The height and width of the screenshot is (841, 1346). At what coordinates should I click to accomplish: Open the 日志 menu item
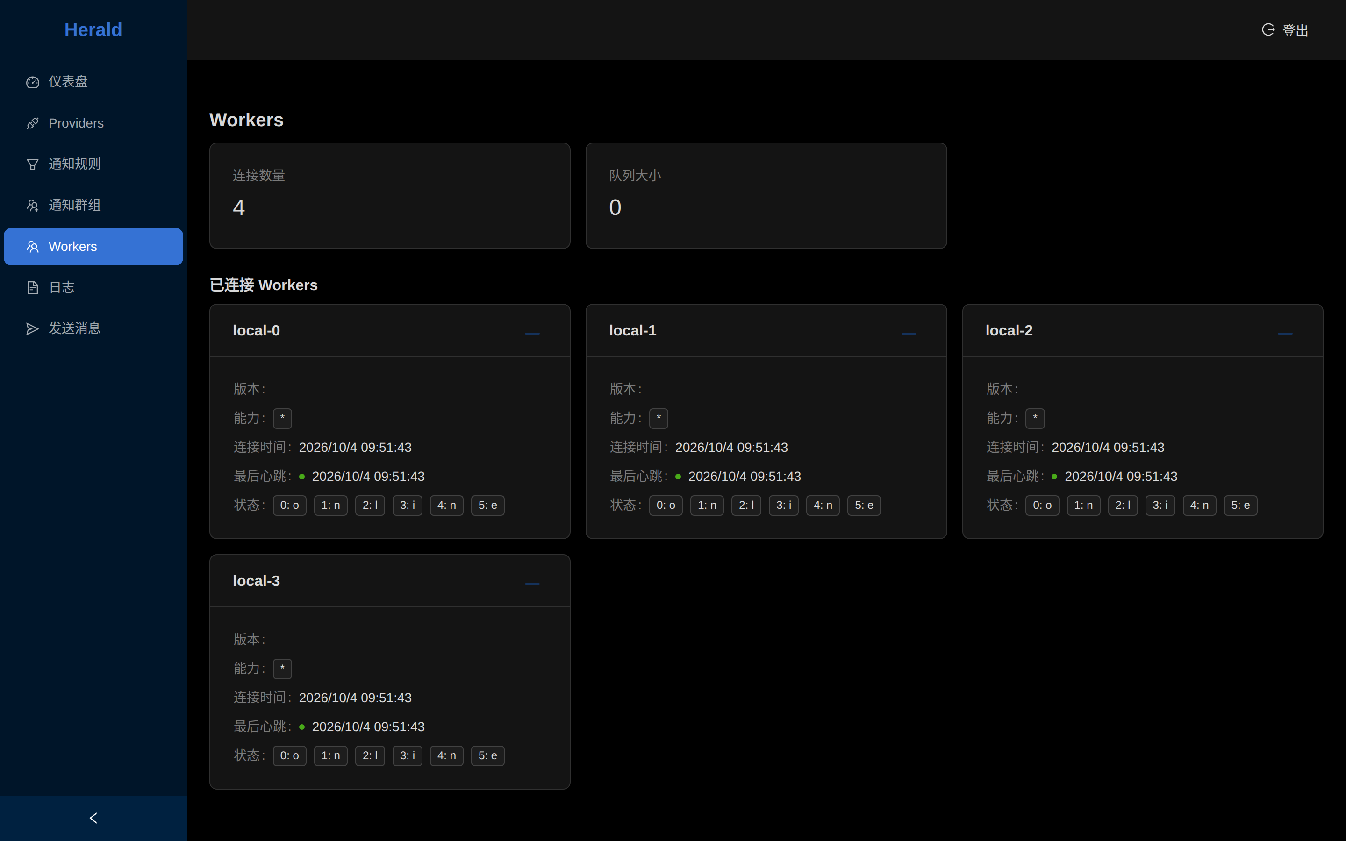pyautogui.click(x=93, y=287)
